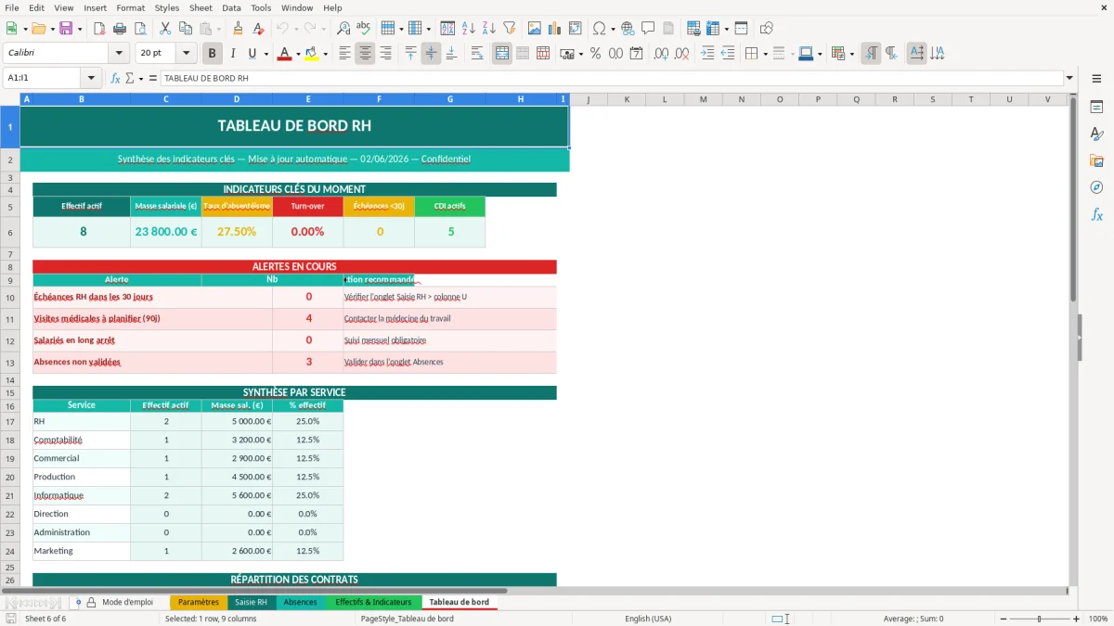
Task: Export directly as PDF icon
Action: click(x=101, y=29)
